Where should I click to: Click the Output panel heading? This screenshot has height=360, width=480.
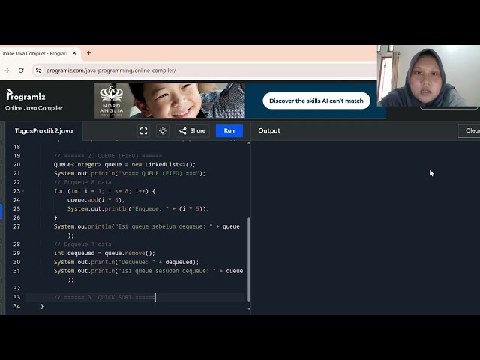tap(269, 130)
